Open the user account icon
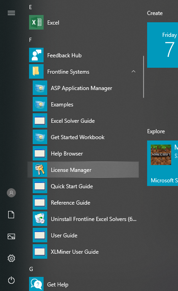178x291 pixels. pos(11,193)
